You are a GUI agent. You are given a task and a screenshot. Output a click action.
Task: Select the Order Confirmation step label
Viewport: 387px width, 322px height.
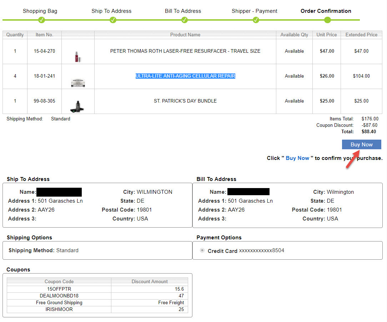326,11
